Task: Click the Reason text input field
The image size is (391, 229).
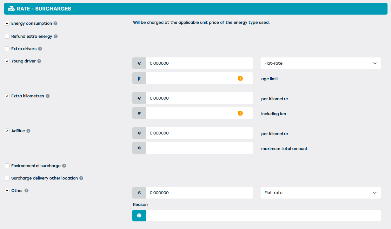Action: tap(263, 216)
